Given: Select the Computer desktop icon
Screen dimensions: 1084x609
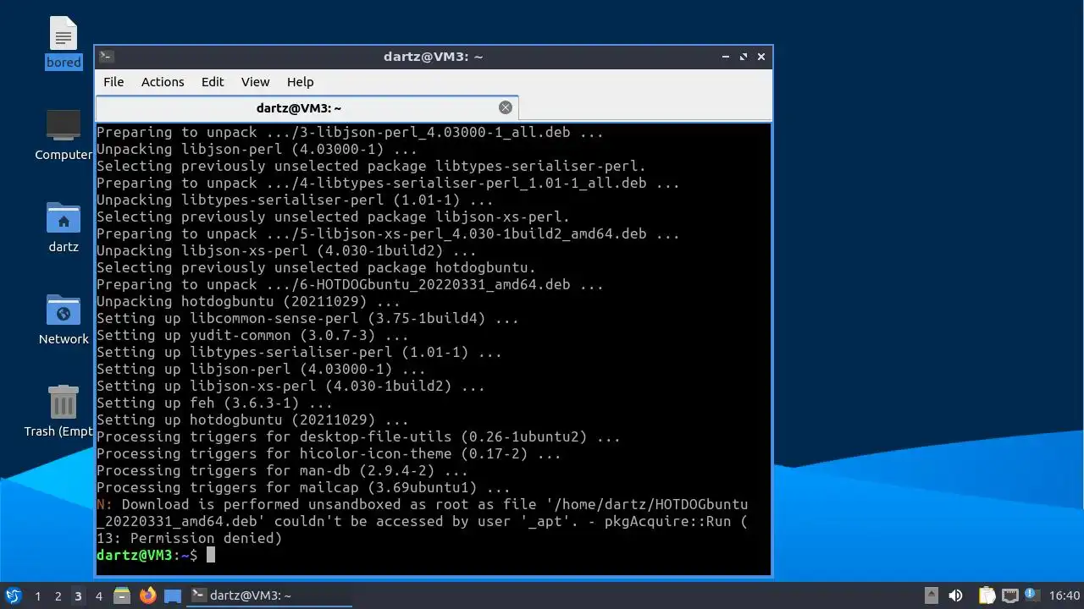Looking at the screenshot, I should click(64, 135).
